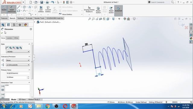Image resolution: width=193 pixels, height=109 pixels.
Task: Click the Dimension Text entry box
Action: click(17, 88)
